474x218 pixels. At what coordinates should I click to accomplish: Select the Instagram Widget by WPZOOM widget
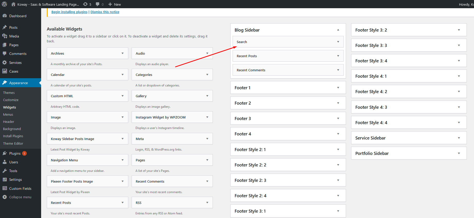[172, 117]
